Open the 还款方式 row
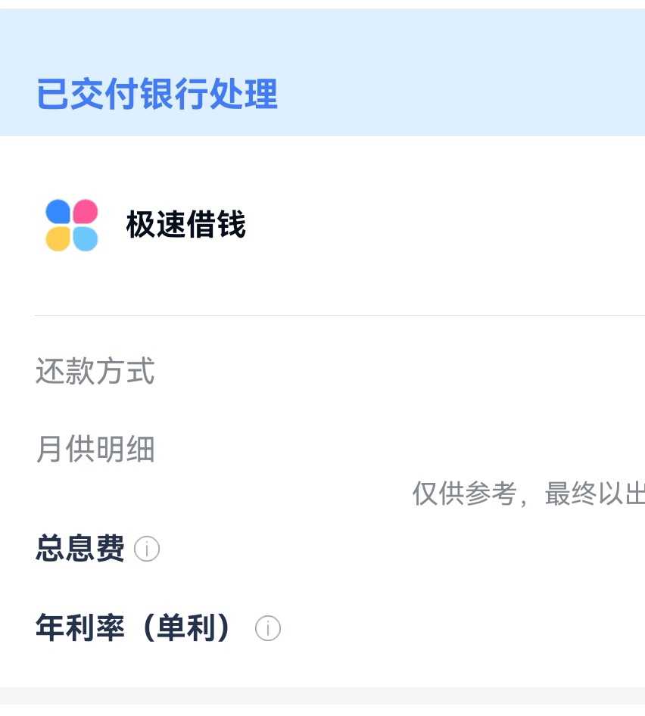 pyautogui.click(x=95, y=372)
